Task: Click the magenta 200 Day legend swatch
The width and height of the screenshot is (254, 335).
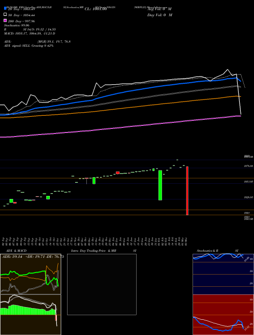Action: (x=6, y=20)
